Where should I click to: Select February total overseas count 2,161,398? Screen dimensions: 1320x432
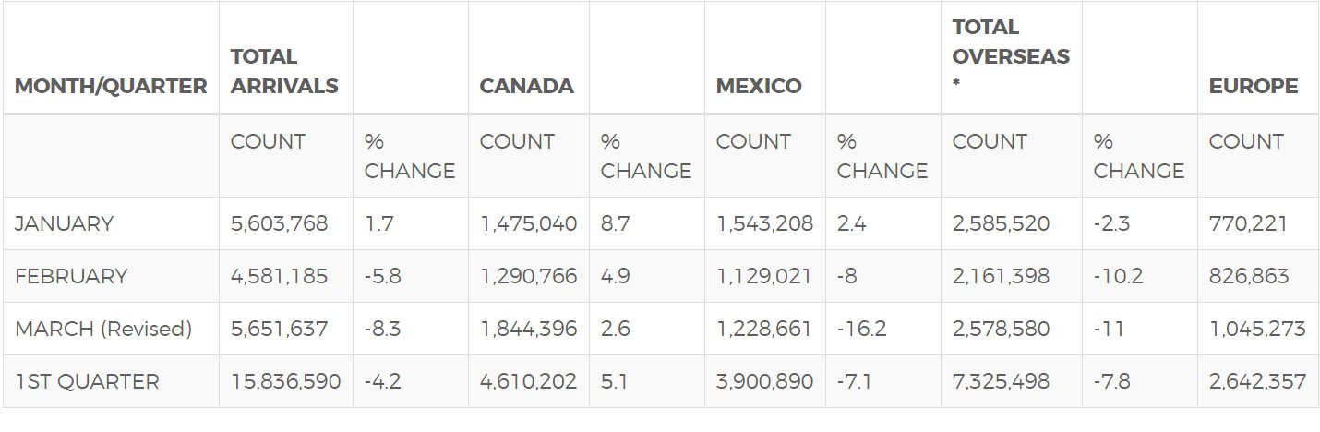(x=1001, y=276)
